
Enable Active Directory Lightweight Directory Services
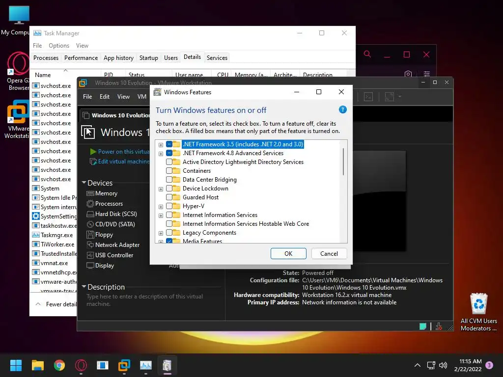[x=169, y=162]
